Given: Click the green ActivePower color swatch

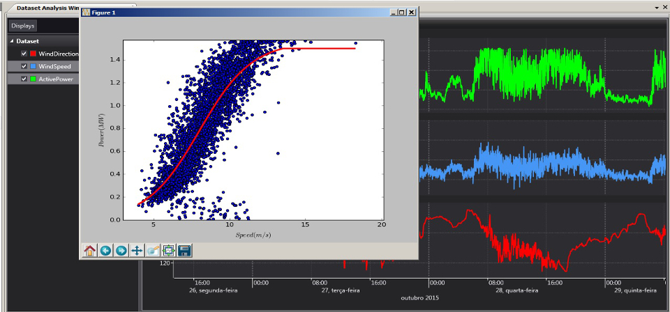Looking at the screenshot, I should pos(33,79).
